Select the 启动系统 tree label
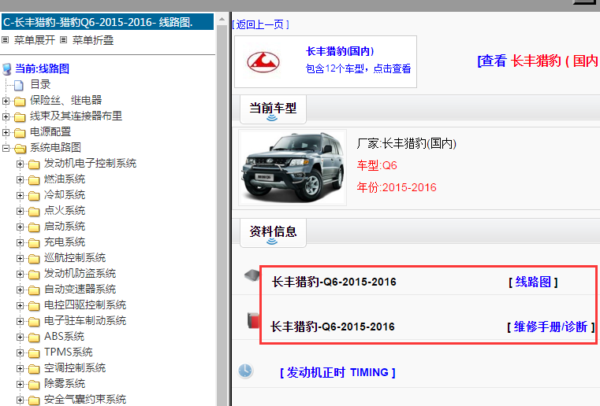The width and height of the screenshot is (600, 406). pos(65,227)
